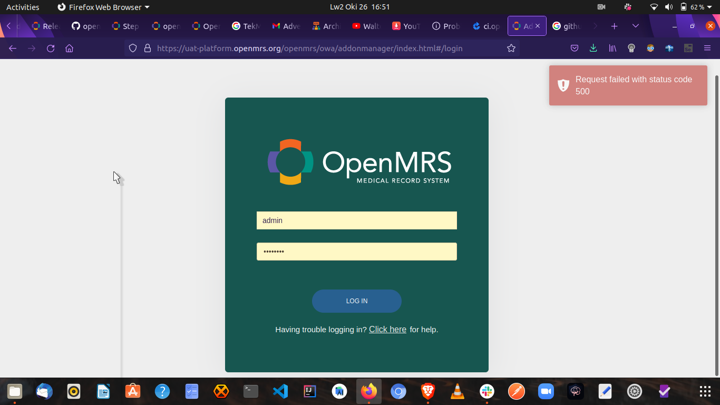Click the OpenMRS logo

359,162
